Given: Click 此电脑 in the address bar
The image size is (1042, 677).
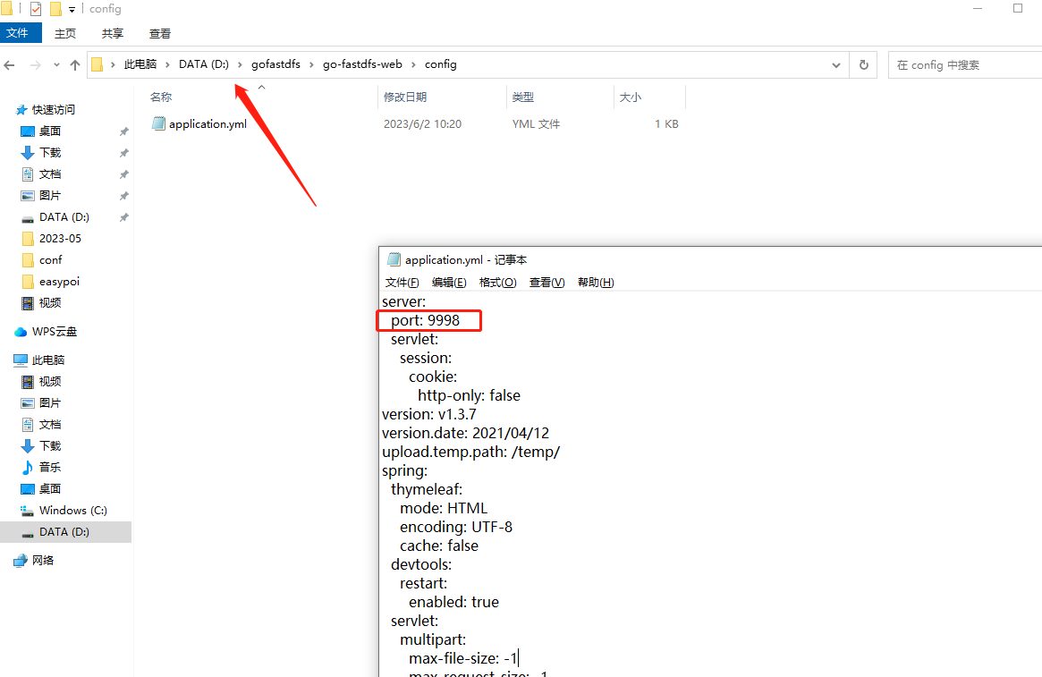Looking at the screenshot, I should [x=140, y=64].
